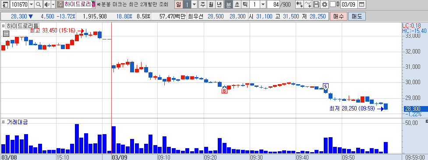The width and height of the screenshot is (428, 160).
Task: Toggle the 하이드로리튬 legend checkbox
Action: 3,26
